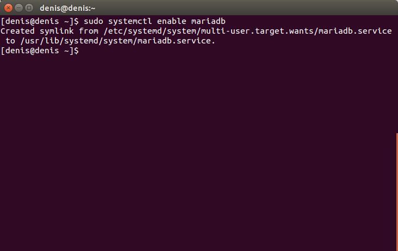Click the systemctl word in command line

[x=130, y=21]
